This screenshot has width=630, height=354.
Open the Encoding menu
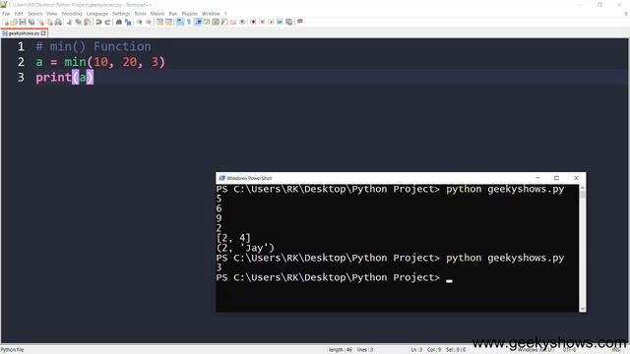(72, 14)
